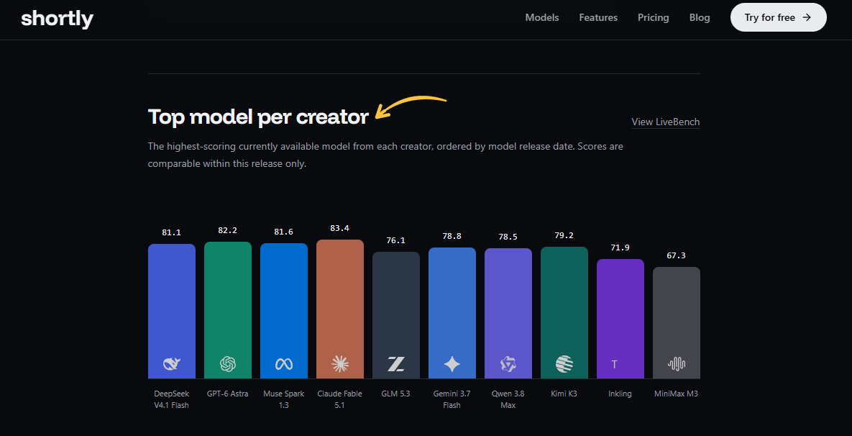Click the Kimi striped globe icon
This screenshot has width=852, height=436.
coord(564,364)
